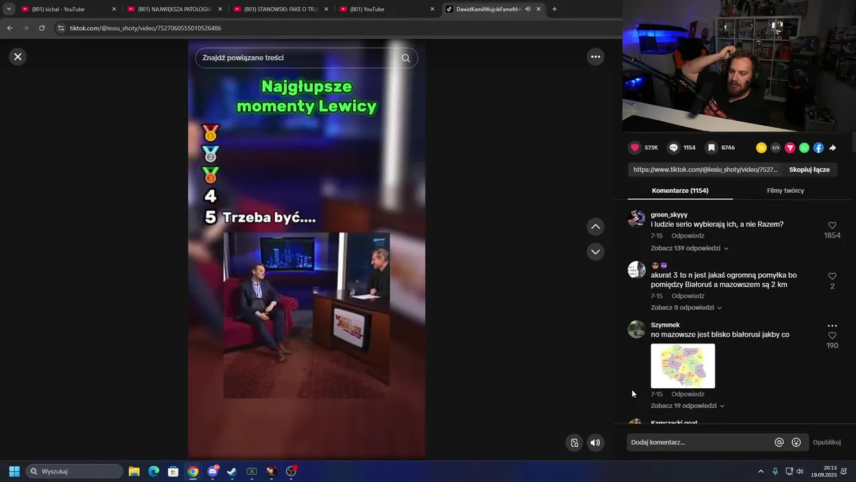This screenshot has height=482, width=856.
Task: Switch to NAJWIĘKSZA PATOLOGIA browser tab
Action: (175, 9)
